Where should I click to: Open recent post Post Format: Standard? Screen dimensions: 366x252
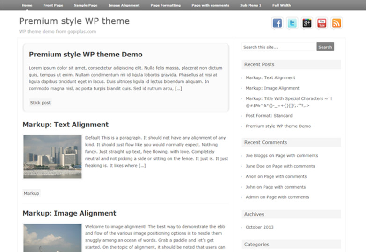pos(269,116)
